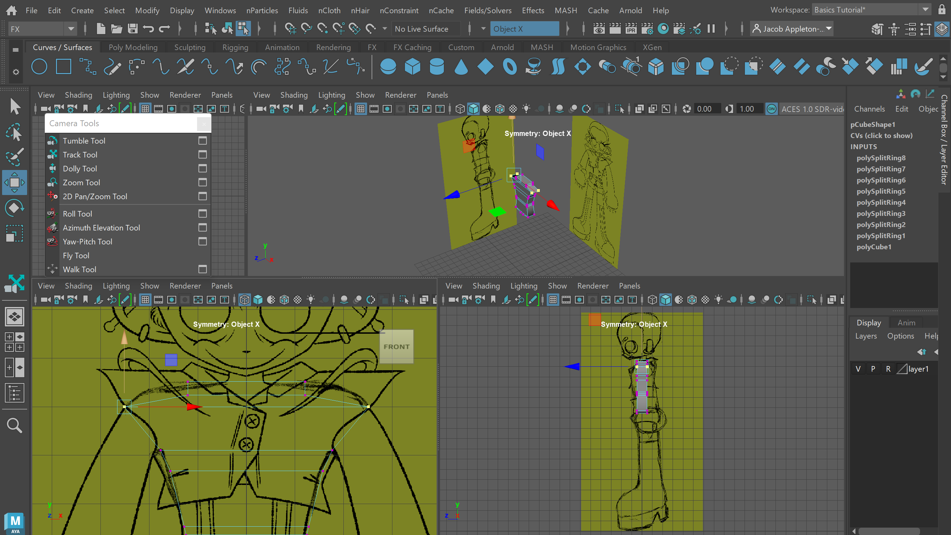Select the NURBS circle shelf tool

coord(39,67)
